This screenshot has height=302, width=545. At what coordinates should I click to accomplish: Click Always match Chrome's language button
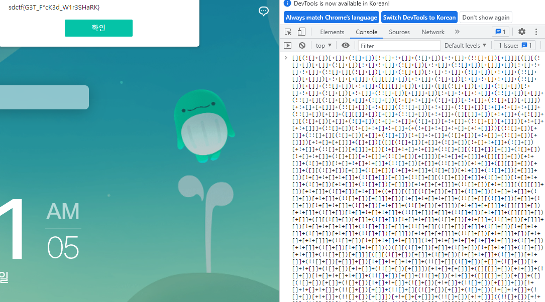331,18
